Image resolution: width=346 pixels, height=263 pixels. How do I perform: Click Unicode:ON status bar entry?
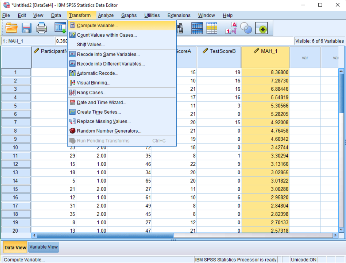304,260
